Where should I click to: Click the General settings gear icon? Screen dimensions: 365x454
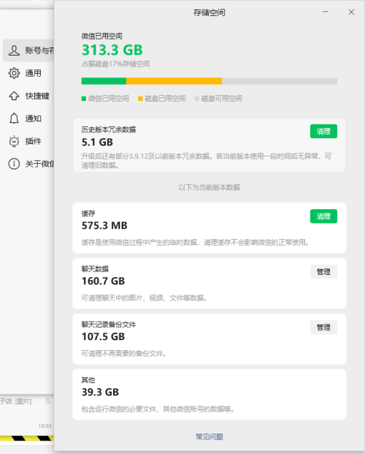[14, 73]
